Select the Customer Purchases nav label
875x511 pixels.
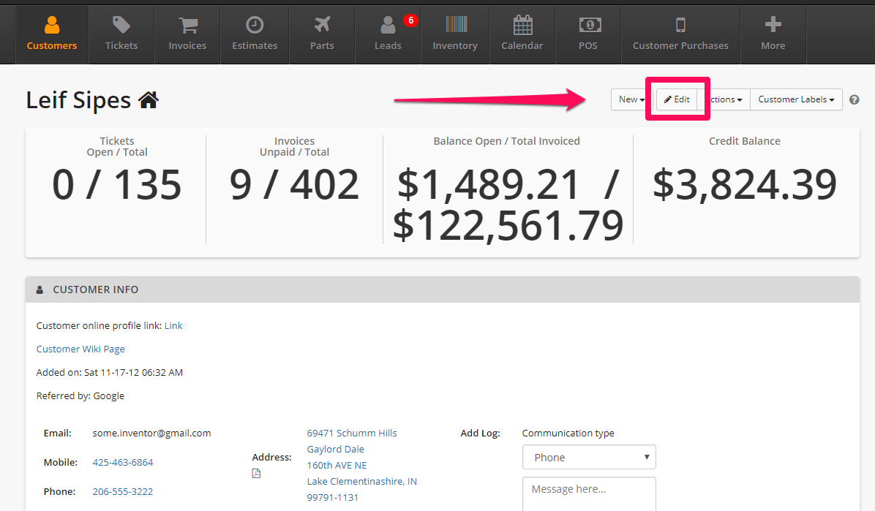tap(680, 46)
